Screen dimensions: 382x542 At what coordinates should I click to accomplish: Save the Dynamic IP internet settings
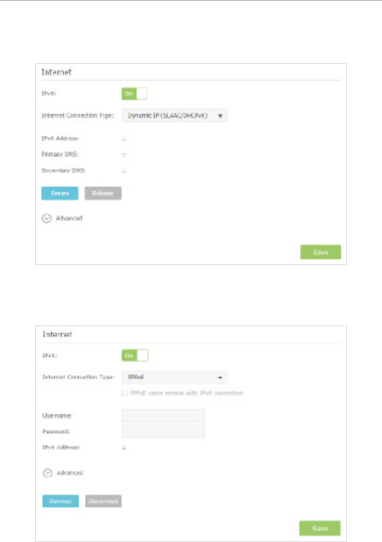point(320,252)
